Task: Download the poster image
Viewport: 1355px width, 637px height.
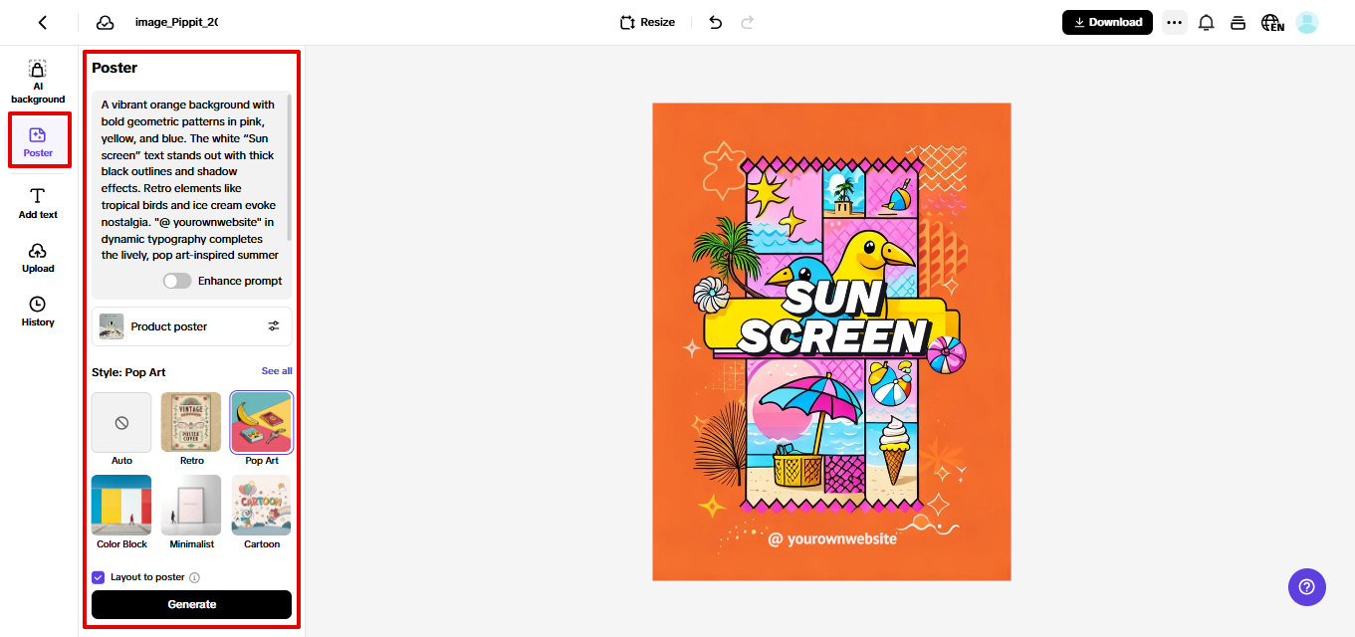Action: 1107,22
